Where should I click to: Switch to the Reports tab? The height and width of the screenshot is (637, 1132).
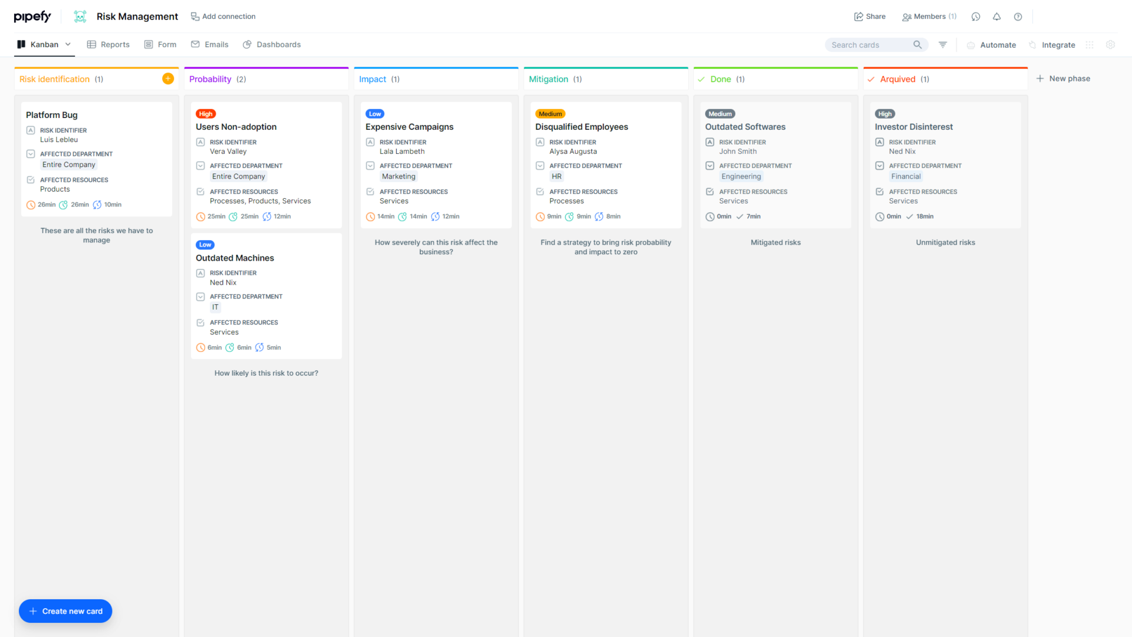[x=108, y=44]
